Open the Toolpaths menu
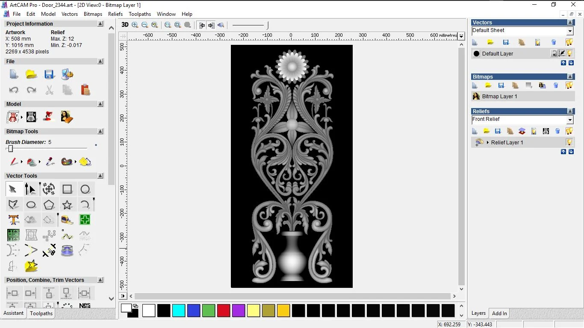 coord(139,14)
